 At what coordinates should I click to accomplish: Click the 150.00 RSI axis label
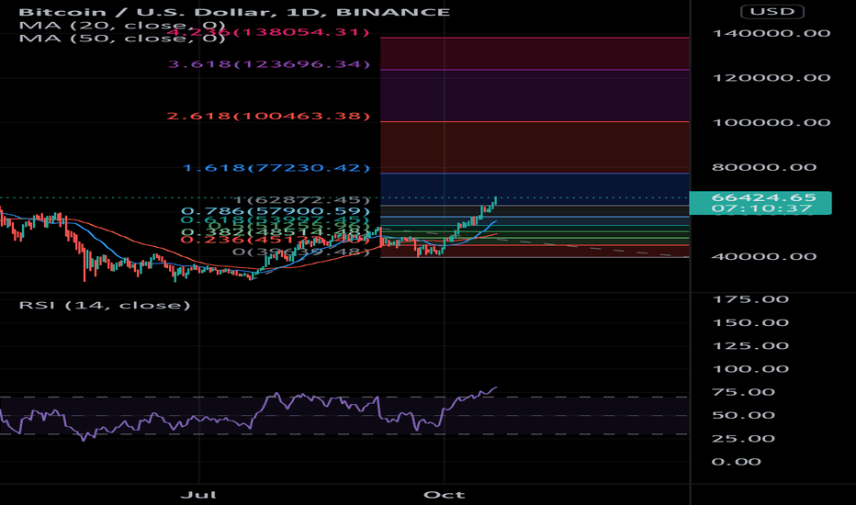(750, 322)
